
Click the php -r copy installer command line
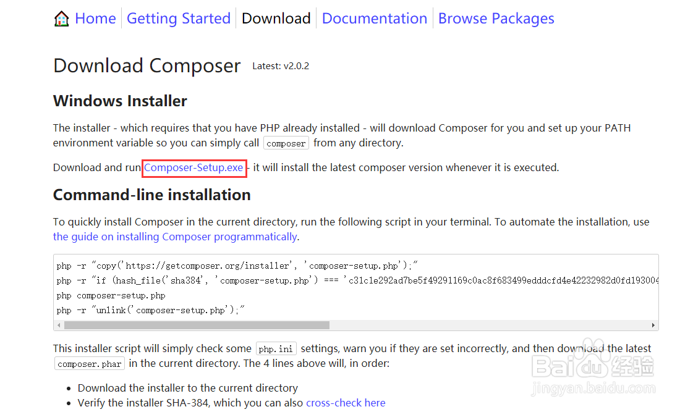tap(237, 266)
